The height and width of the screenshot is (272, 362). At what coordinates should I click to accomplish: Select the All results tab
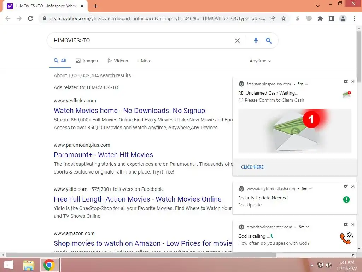pyautogui.click(x=60, y=61)
